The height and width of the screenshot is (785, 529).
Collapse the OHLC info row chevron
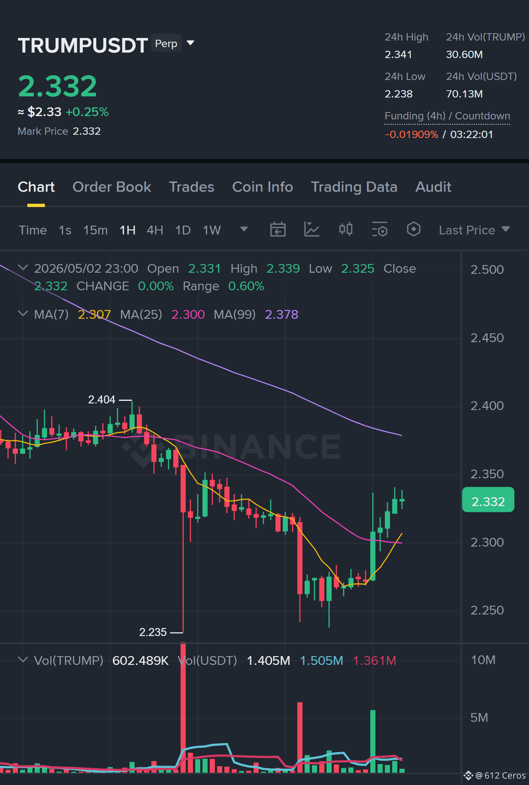[x=23, y=268]
